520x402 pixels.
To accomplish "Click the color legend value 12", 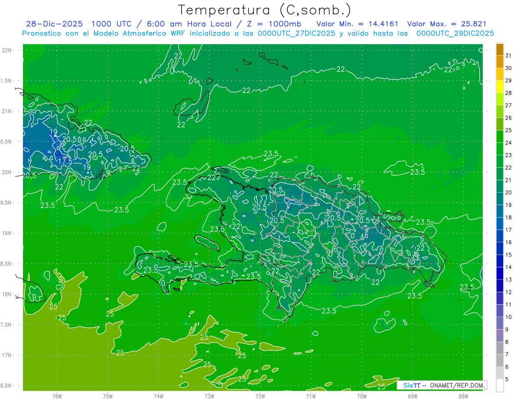I will pos(509,292).
